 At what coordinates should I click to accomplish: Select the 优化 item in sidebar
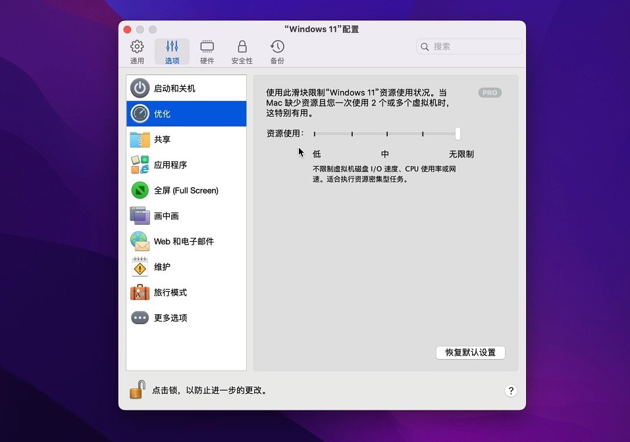pos(186,114)
